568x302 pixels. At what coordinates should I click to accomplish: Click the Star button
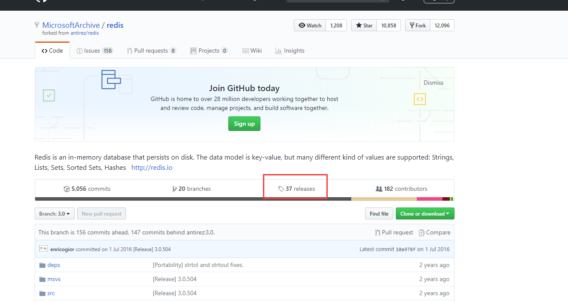tap(364, 26)
